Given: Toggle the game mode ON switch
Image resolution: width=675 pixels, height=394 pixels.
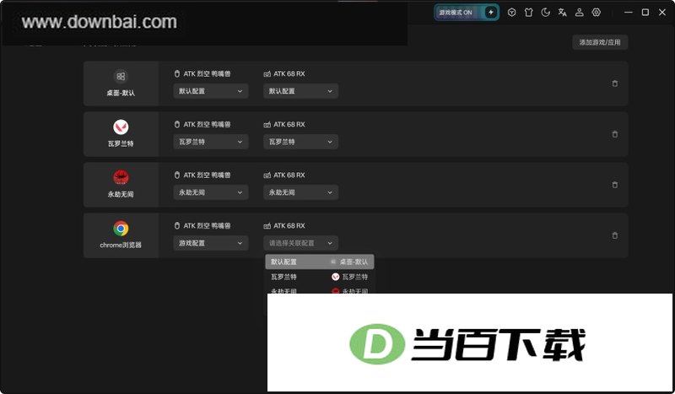Looking at the screenshot, I should (x=467, y=13).
